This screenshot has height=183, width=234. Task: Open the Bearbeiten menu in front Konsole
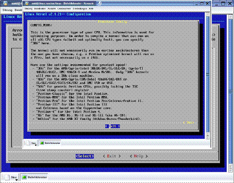pyautogui.click(x=40, y=9)
